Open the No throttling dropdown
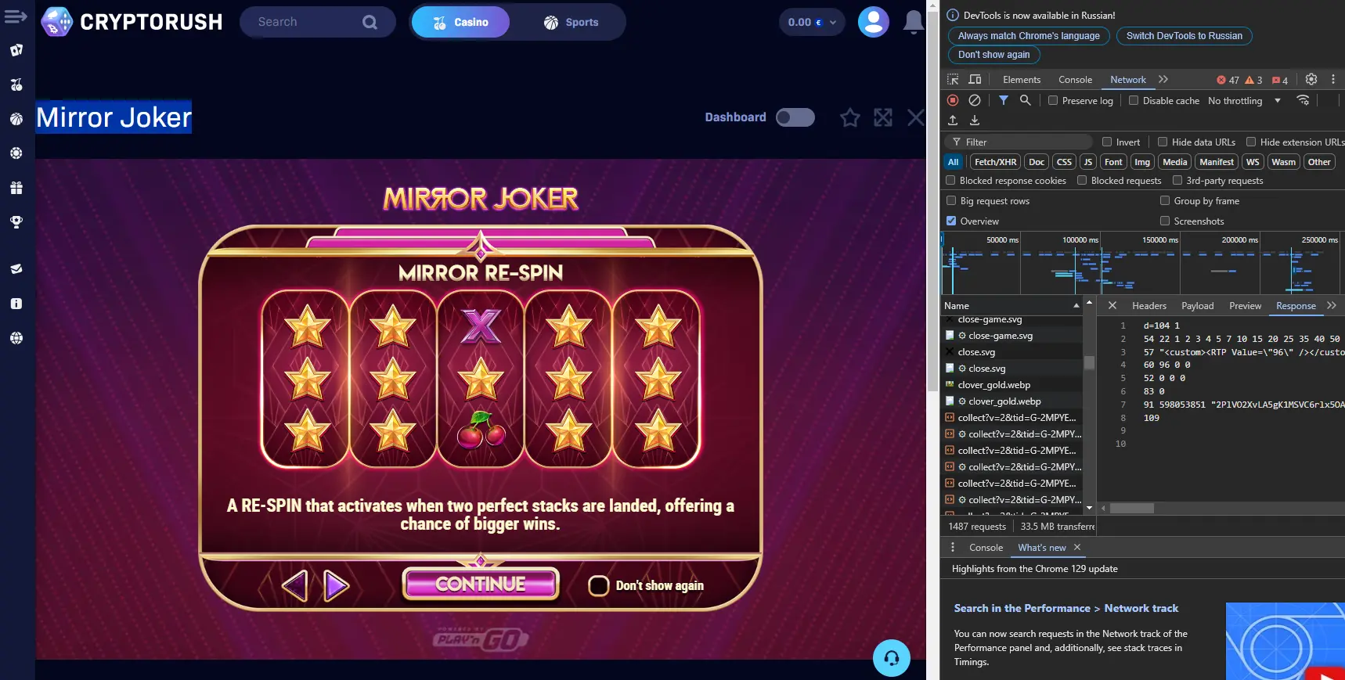The width and height of the screenshot is (1345, 680). click(1244, 101)
